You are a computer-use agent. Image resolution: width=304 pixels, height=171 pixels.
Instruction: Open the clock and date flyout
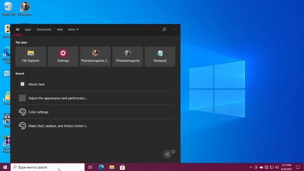point(286,167)
